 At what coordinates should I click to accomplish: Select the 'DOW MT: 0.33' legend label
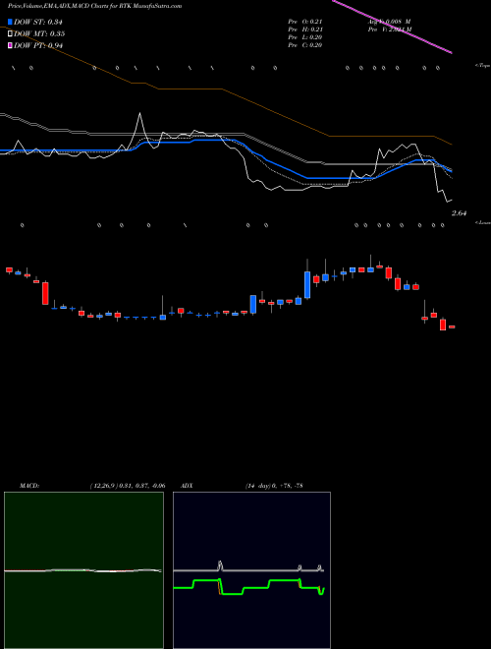click(x=39, y=33)
